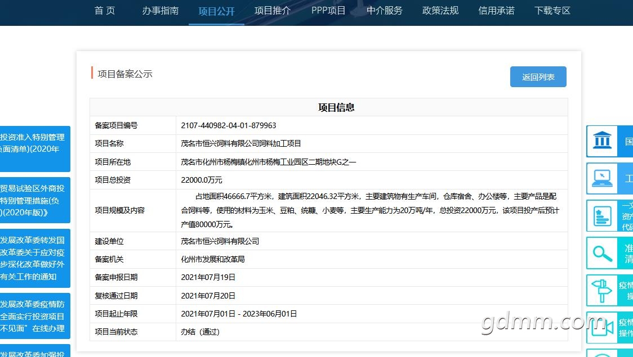Go to the 政策法规 menu item
Viewport: 633px width, 357px height.
pos(440,11)
